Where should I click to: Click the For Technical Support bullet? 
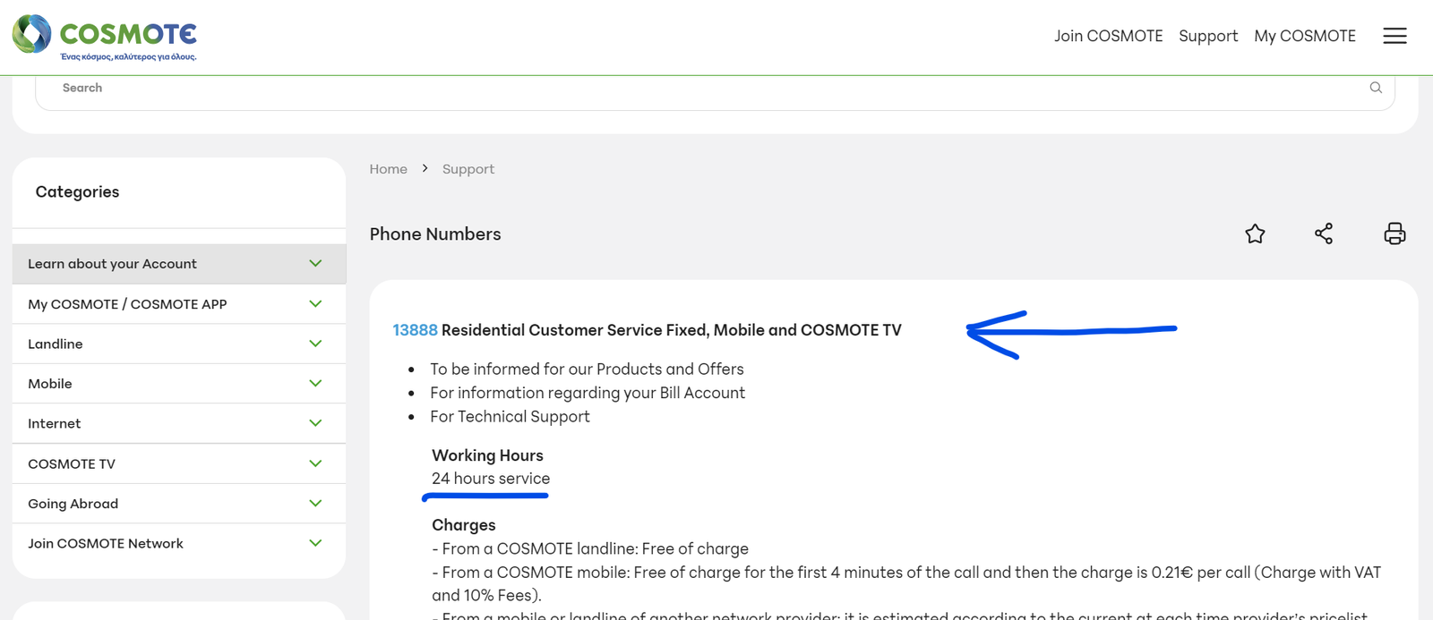(x=510, y=416)
